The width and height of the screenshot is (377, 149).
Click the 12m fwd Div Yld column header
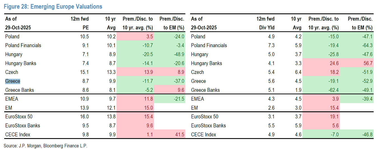click(266, 23)
